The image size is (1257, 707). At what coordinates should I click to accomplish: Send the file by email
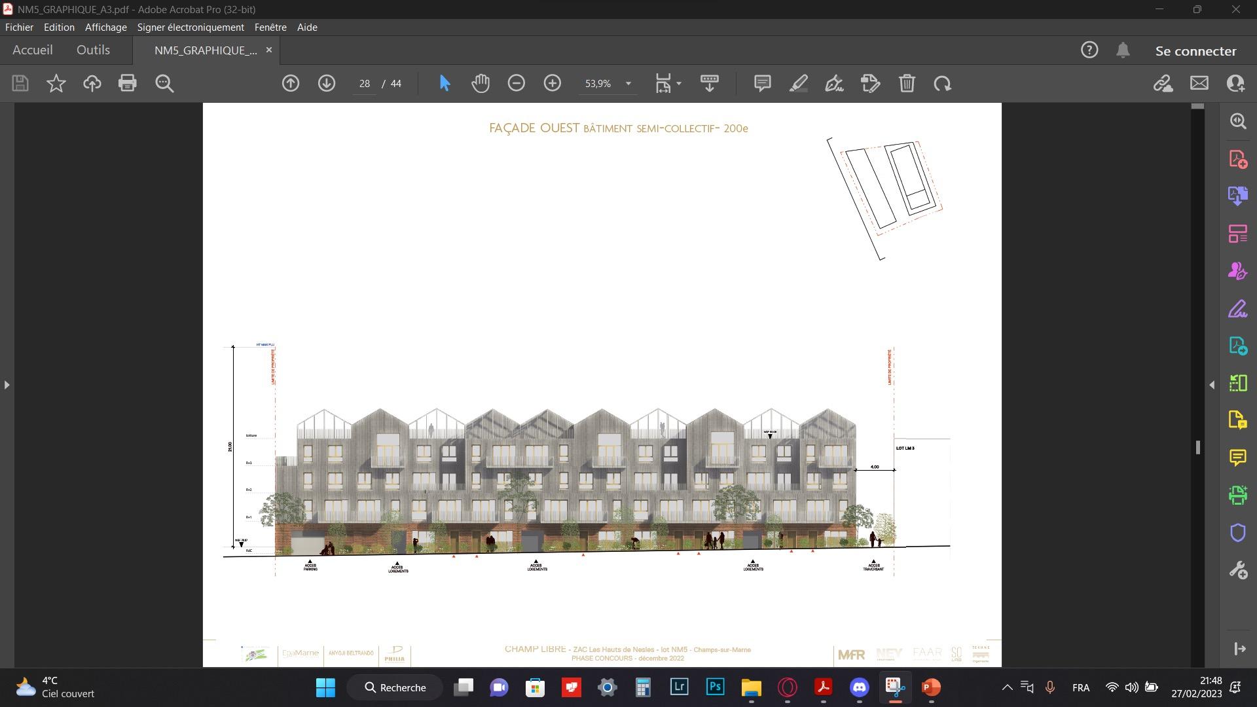(x=1199, y=83)
